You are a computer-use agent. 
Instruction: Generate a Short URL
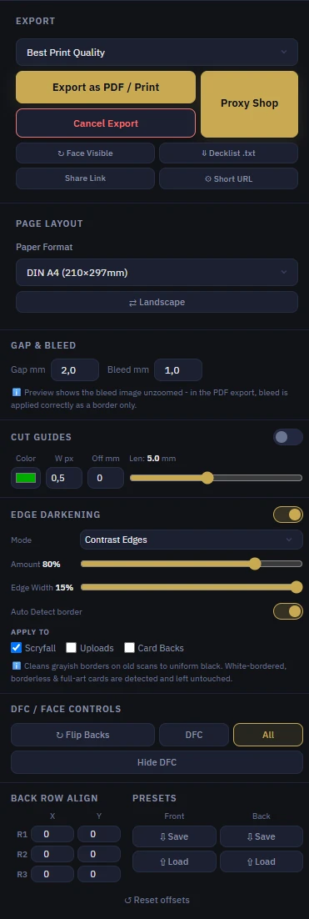(x=228, y=178)
